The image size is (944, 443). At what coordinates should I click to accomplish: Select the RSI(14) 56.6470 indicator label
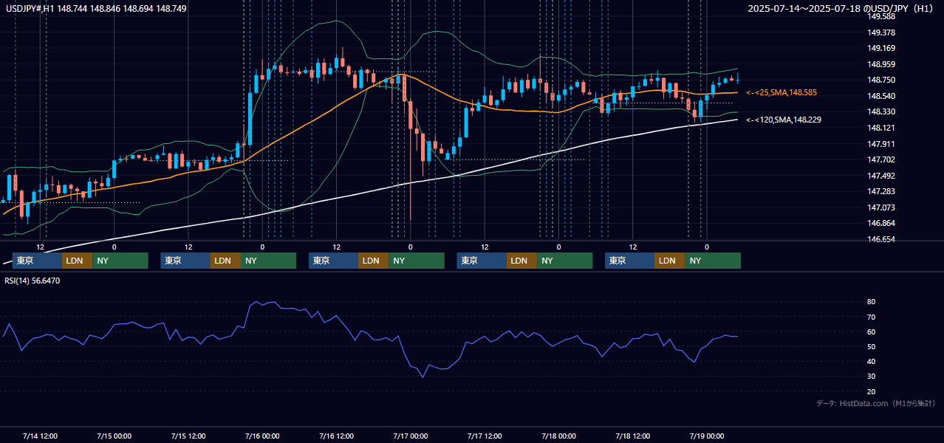tap(33, 281)
